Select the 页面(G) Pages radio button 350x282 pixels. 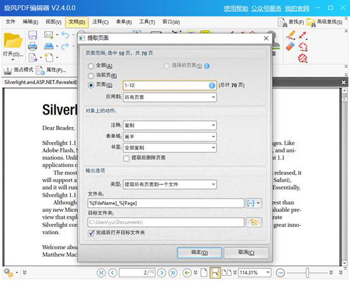(x=91, y=85)
